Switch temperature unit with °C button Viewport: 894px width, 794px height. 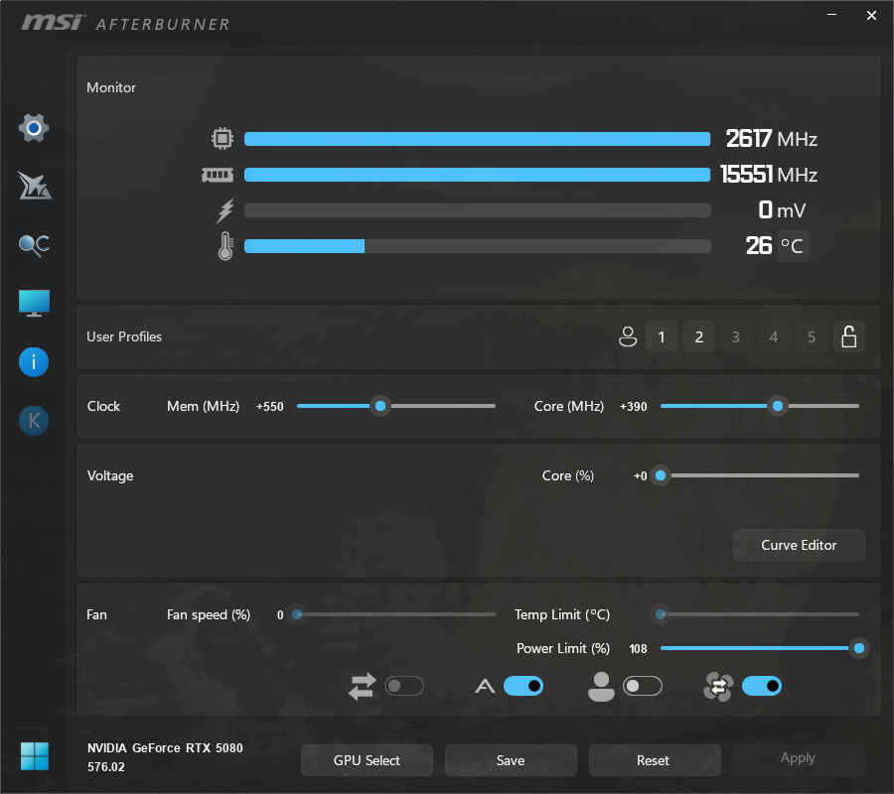coord(793,245)
